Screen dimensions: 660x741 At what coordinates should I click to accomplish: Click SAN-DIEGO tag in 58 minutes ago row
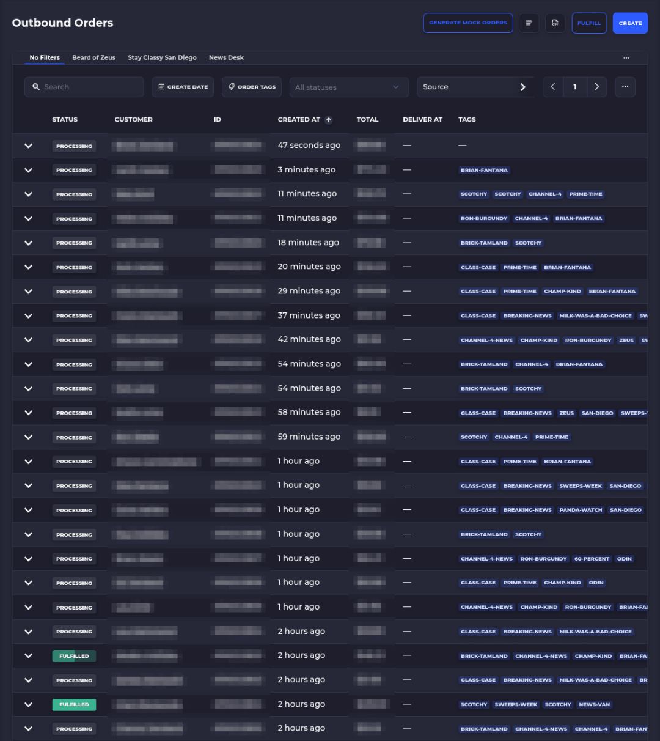[x=597, y=413]
